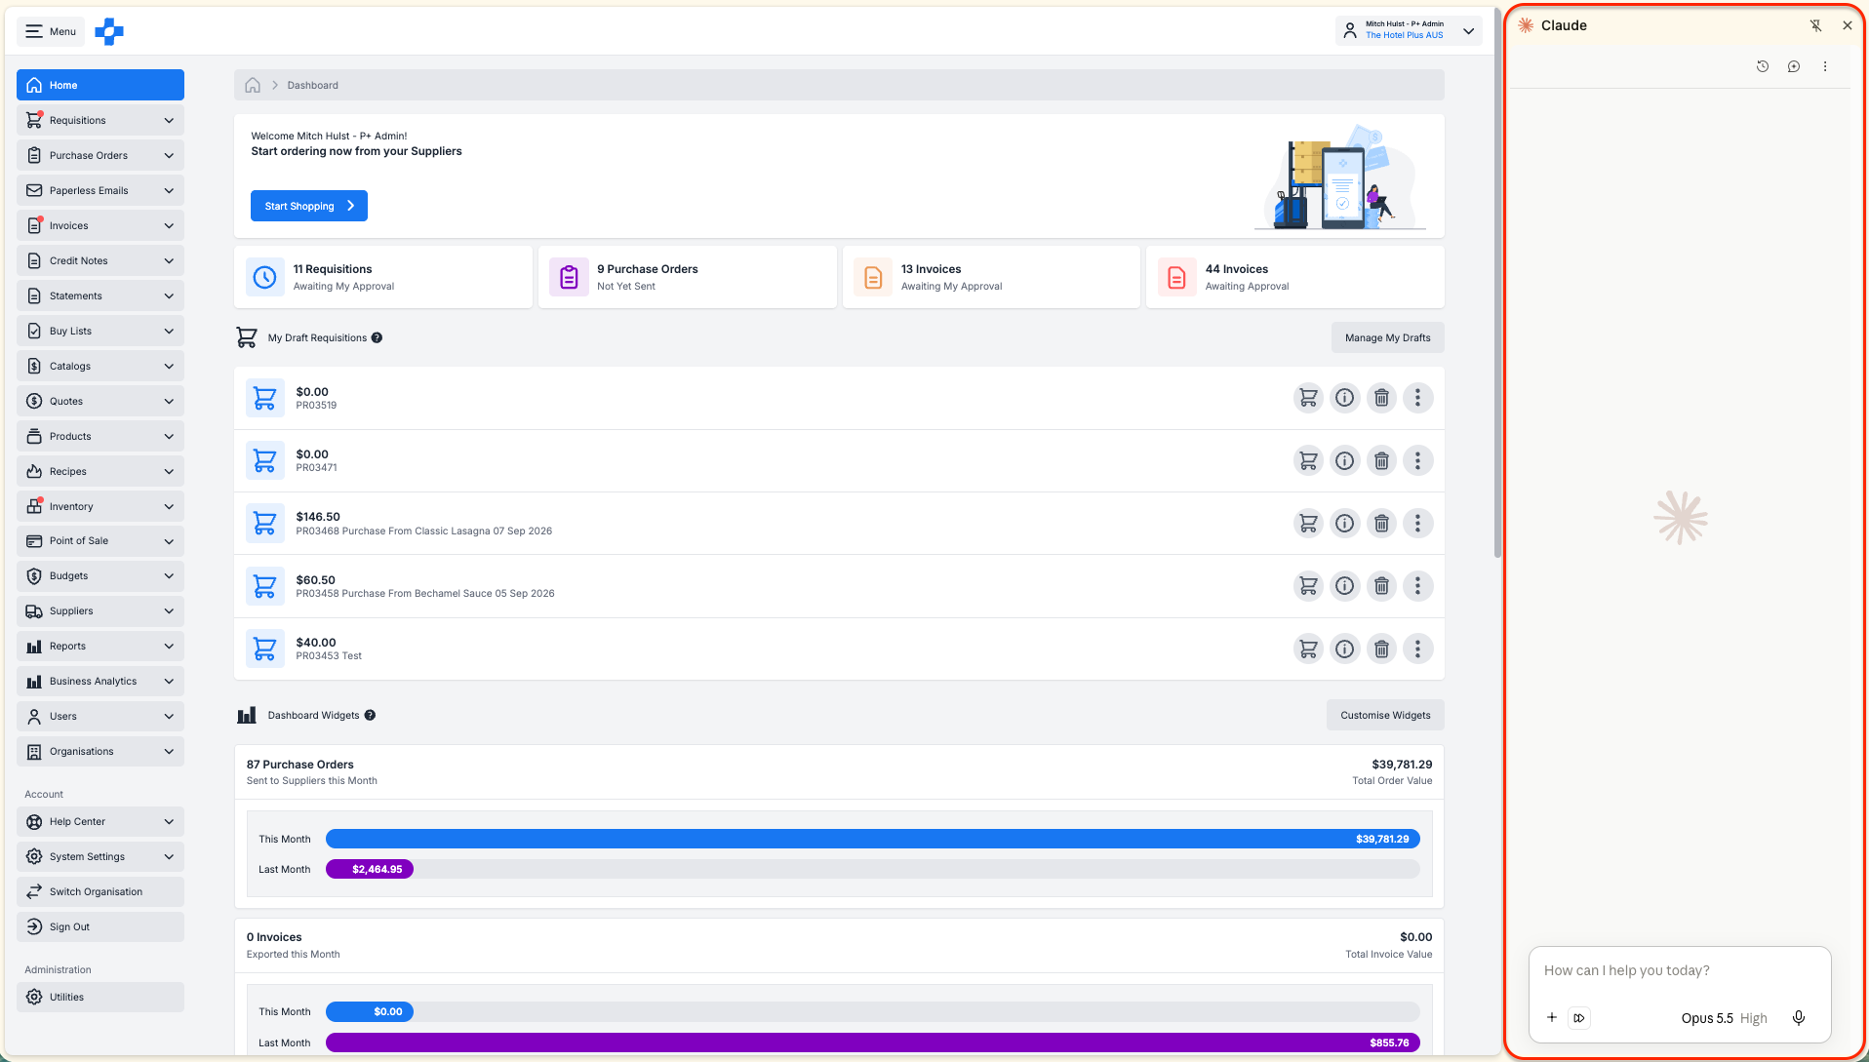This screenshot has height=1062, width=1869.
Task: Open cart icon for draft PR03519
Action: pyautogui.click(x=1308, y=398)
